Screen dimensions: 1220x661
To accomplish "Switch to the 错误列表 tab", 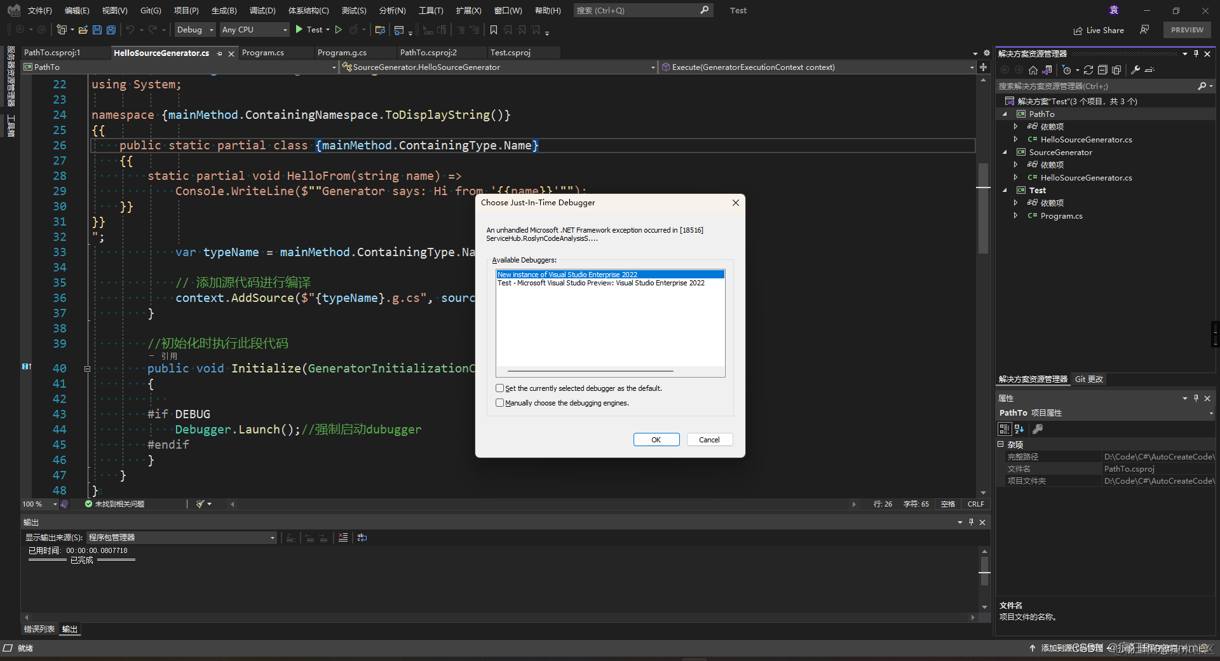I will tap(39, 629).
